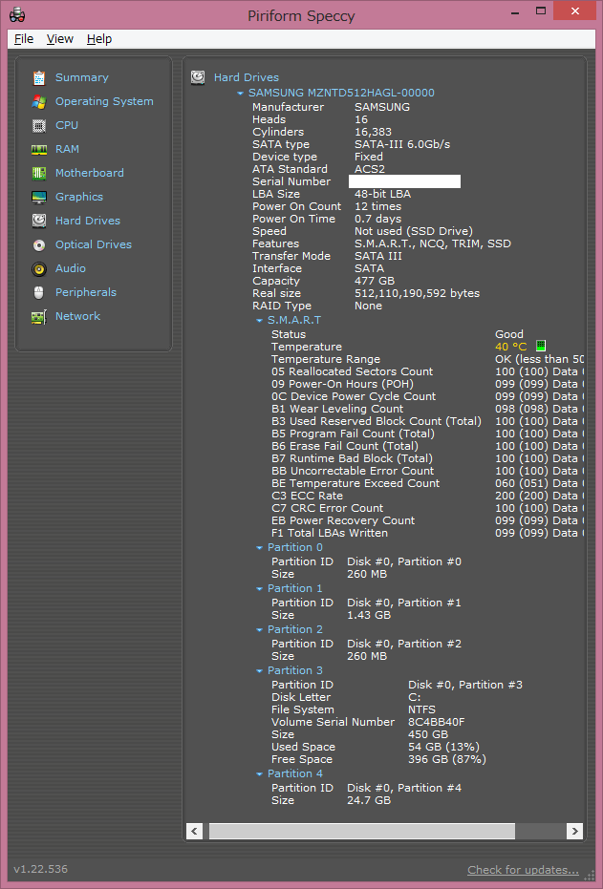
Task: Select the BE Temperature Exceed Count row
Action: tap(427, 483)
